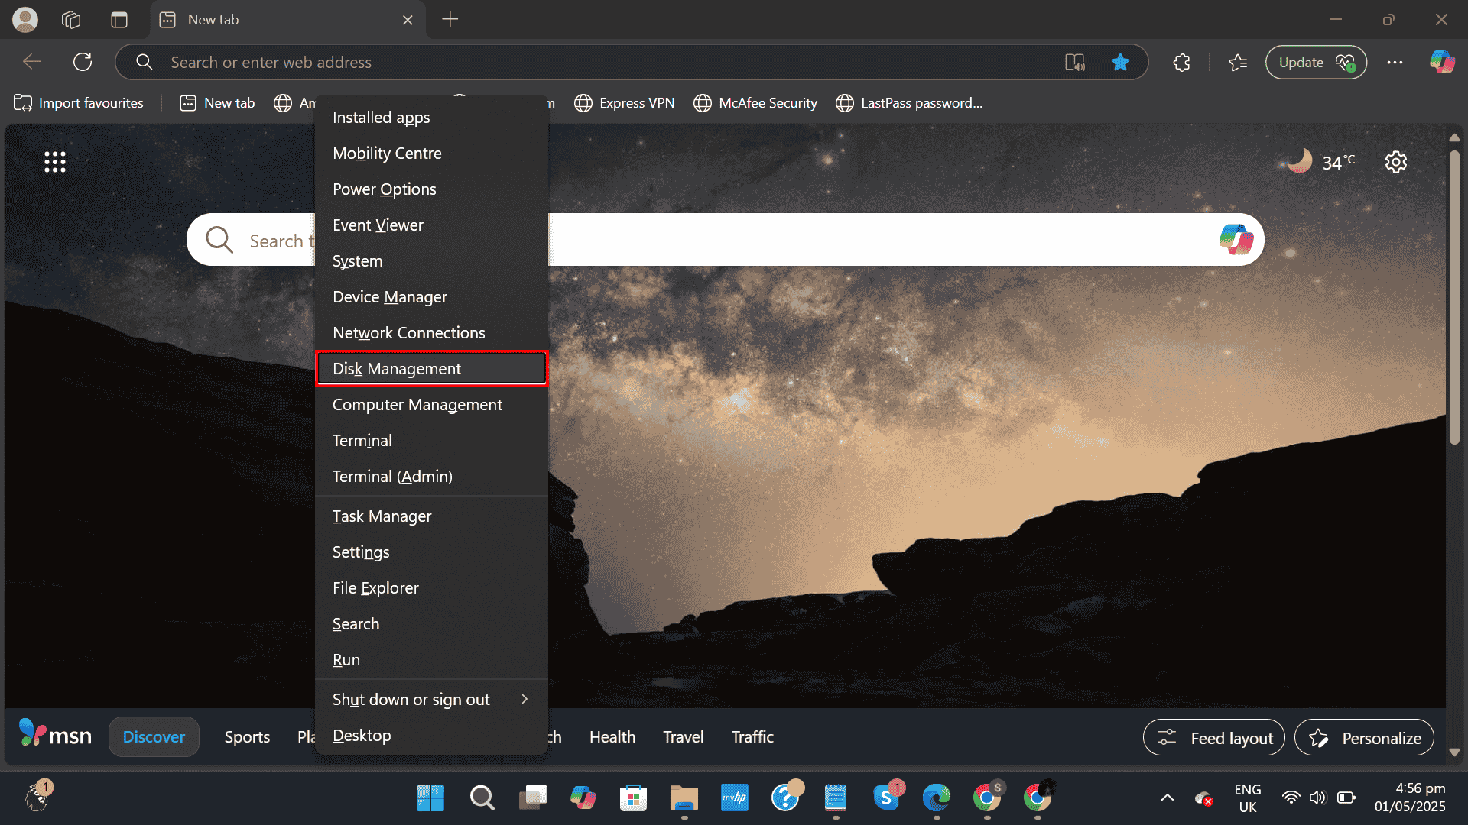Open Skype from the taskbar
The image size is (1468, 825).
(x=887, y=797)
